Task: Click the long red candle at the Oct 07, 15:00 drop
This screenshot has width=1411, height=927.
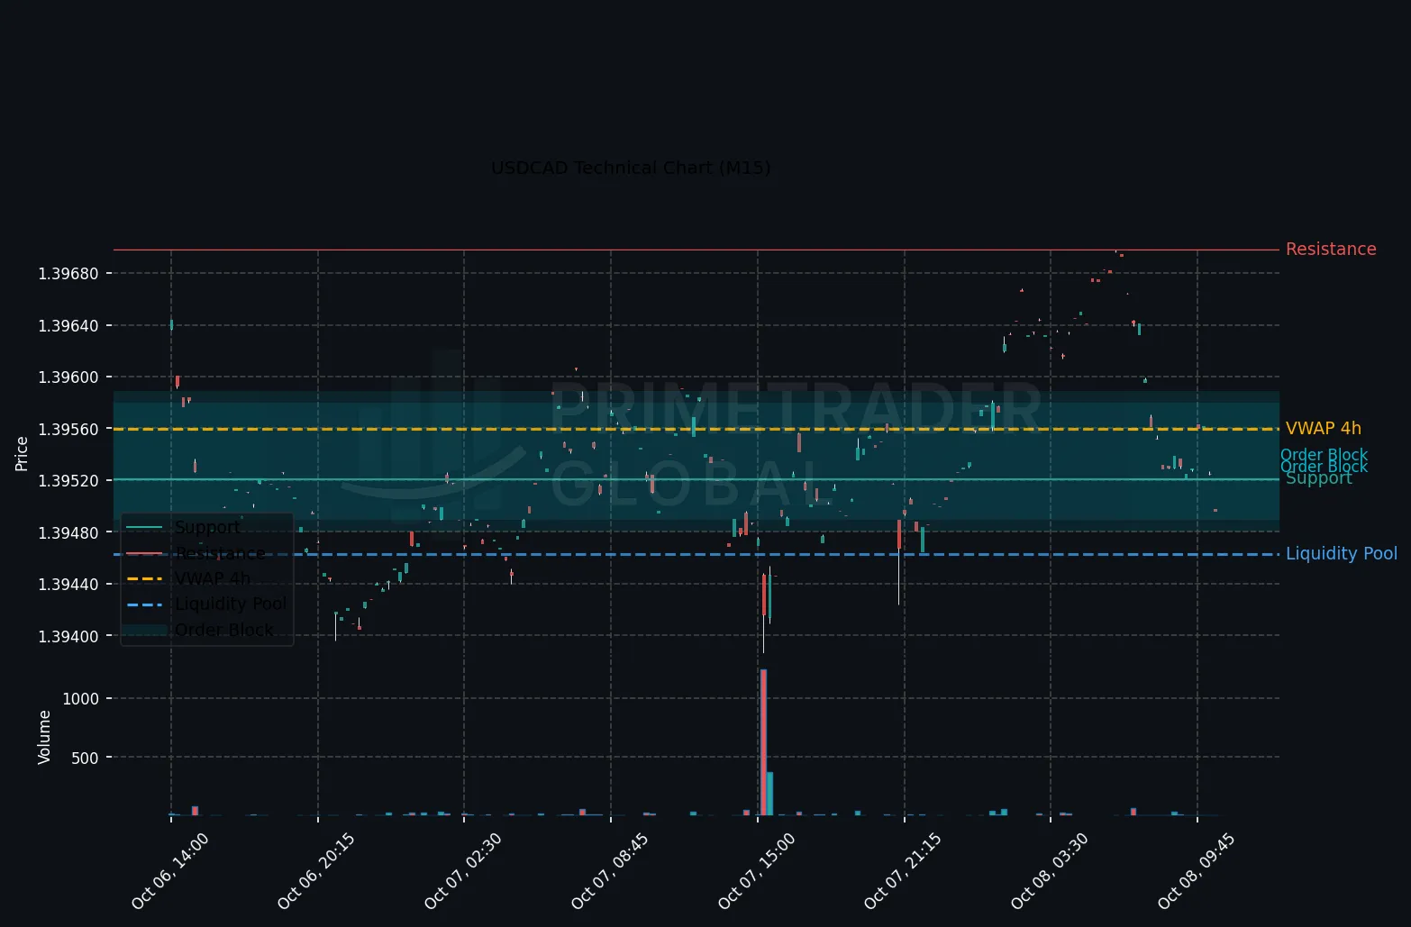Action: 763,595
